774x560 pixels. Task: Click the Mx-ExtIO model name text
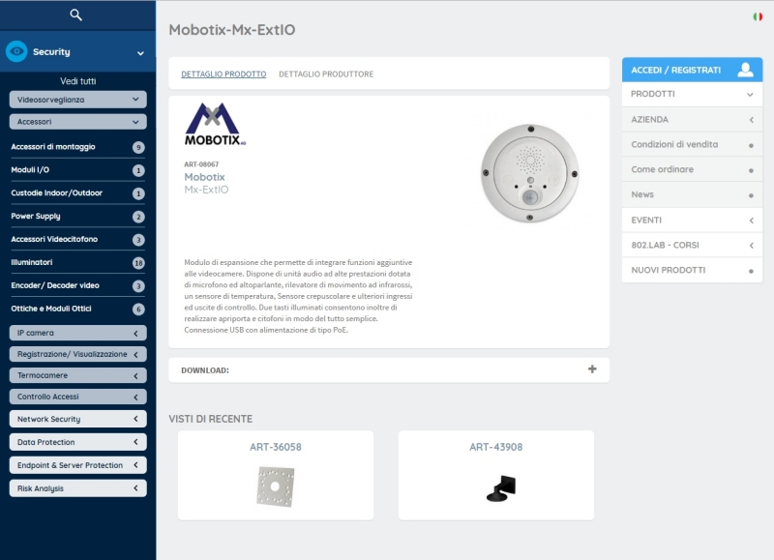pyautogui.click(x=206, y=190)
